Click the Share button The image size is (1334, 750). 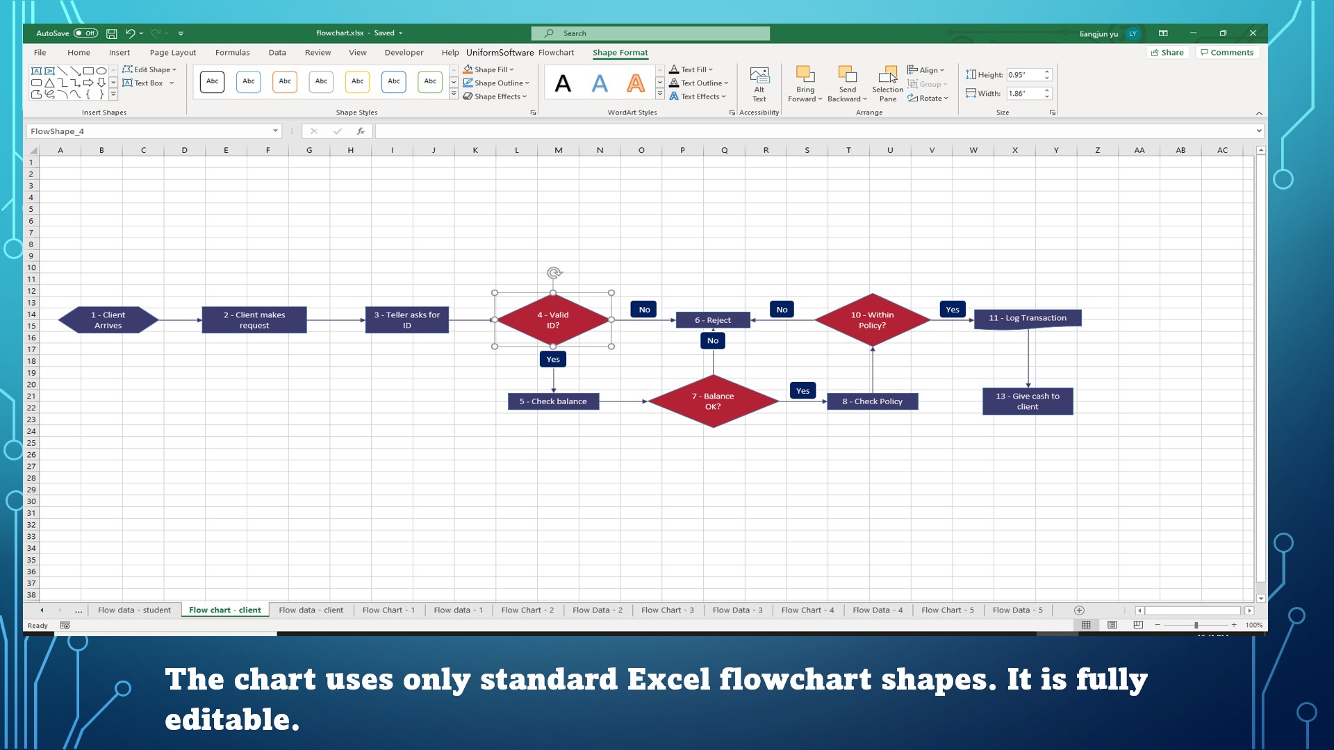click(1167, 53)
